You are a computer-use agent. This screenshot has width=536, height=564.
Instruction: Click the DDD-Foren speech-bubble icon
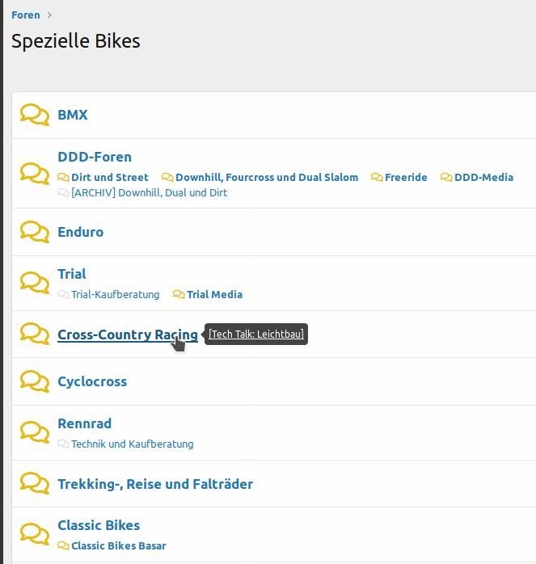35,174
